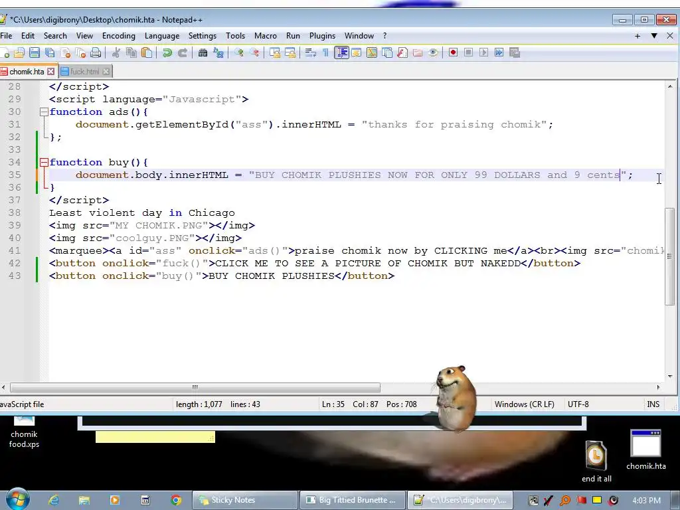The image size is (680, 510).
Task: Launch Google Chrome from the taskbar
Action: pos(175,500)
